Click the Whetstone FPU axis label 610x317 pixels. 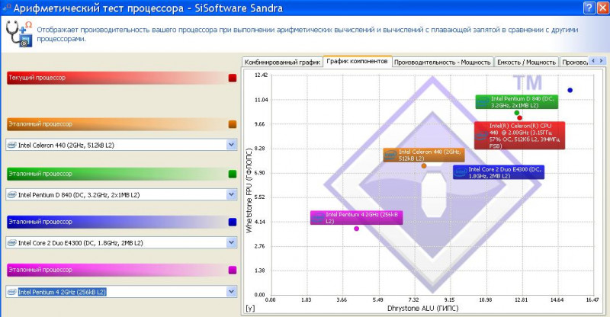(249, 191)
